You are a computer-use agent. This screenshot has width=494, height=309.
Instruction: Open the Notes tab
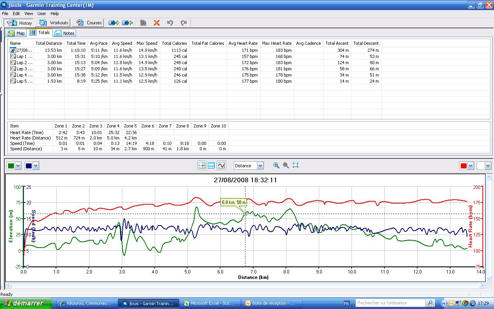tap(64, 33)
